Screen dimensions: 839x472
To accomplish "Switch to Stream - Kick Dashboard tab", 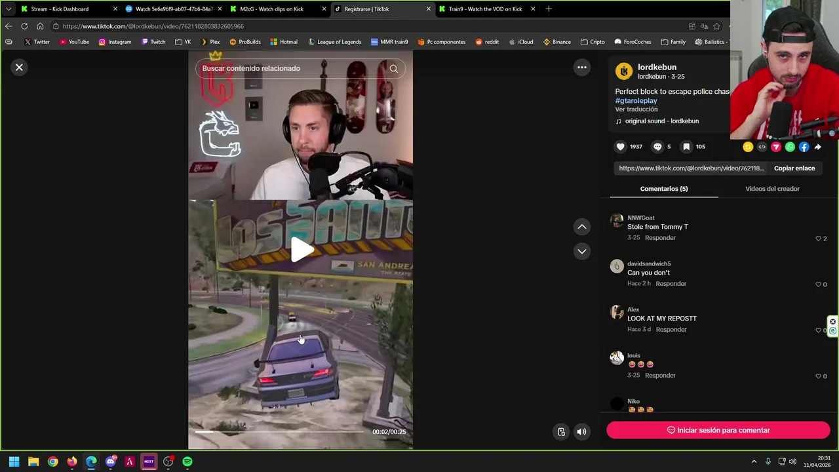I will pos(69,9).
